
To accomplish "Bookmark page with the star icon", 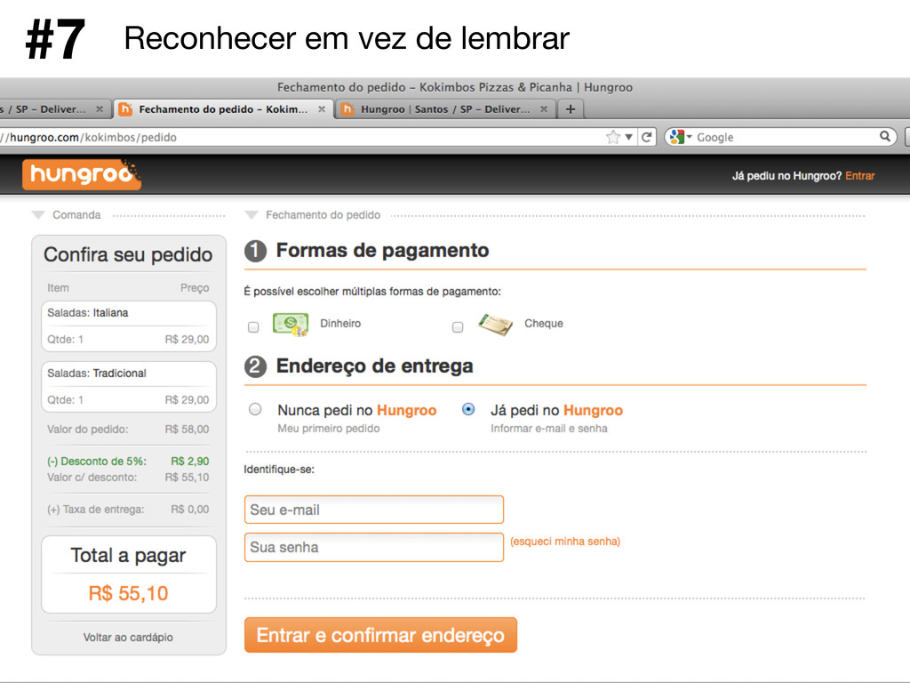I will point(613,137).
